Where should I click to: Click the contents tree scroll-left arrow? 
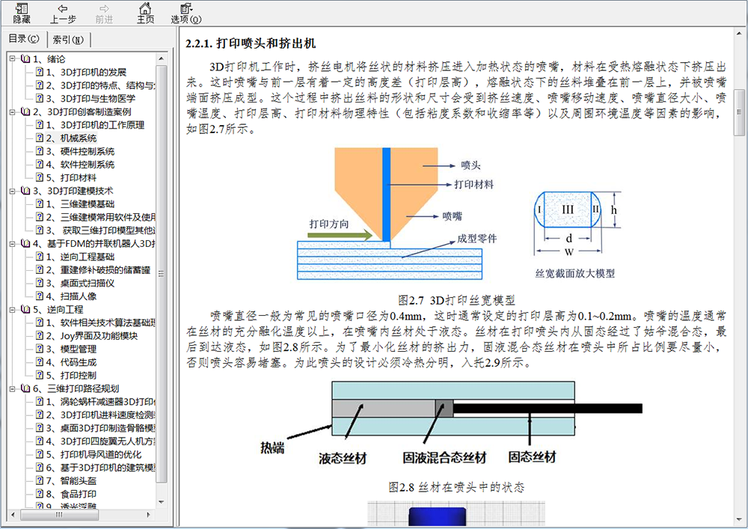pos(13,515)
